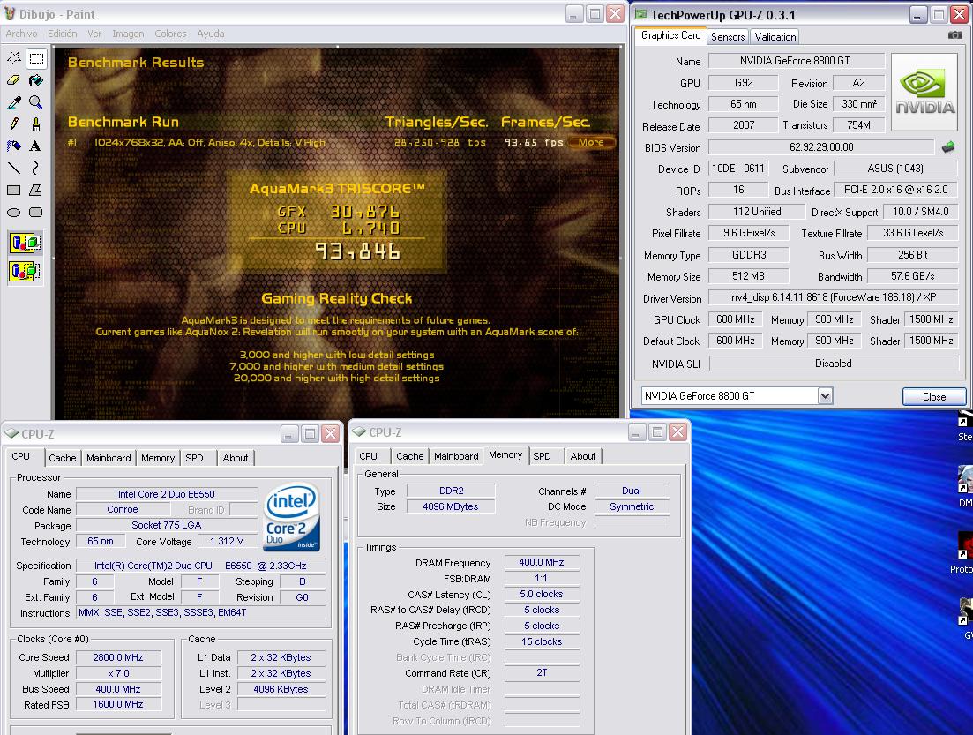Click the GPU name field NVIDIA GeForce 8800 GT
Screen dimensions: 973x735
(797, 60)
